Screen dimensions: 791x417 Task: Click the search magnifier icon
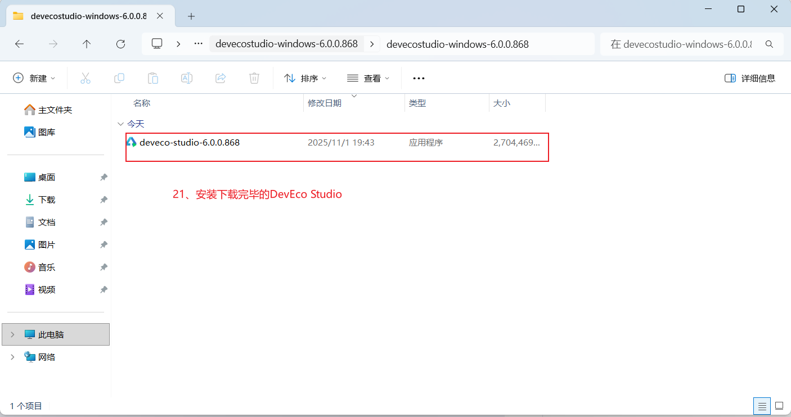pyautogui.click(x=769, y=44)
